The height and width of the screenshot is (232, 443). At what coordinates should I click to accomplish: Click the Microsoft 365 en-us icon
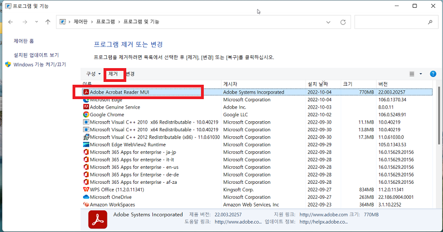(86, 167)
